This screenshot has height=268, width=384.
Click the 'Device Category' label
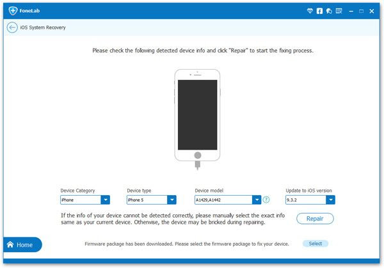tap(77, 191)
